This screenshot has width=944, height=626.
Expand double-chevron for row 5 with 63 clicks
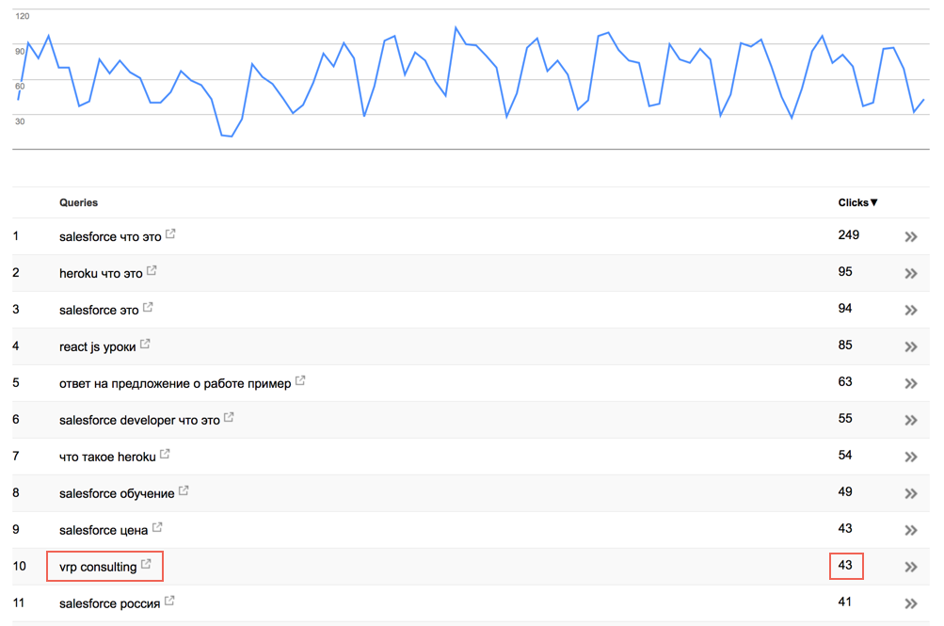(911, 384)
